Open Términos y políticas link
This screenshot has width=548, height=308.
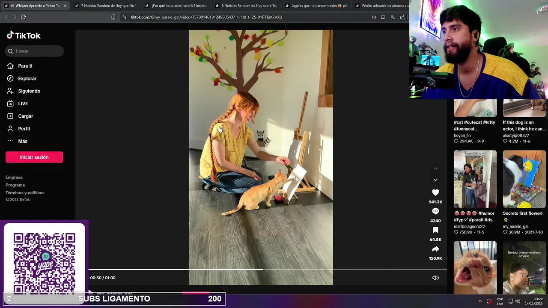coord(25,192)
